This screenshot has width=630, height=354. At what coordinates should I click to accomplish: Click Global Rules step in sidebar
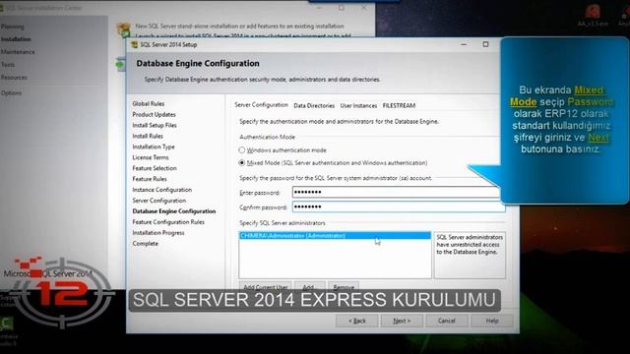coord(149,103)
